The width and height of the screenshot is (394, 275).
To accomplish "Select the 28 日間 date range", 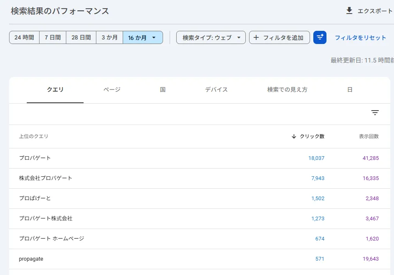I will pos(81,37).
